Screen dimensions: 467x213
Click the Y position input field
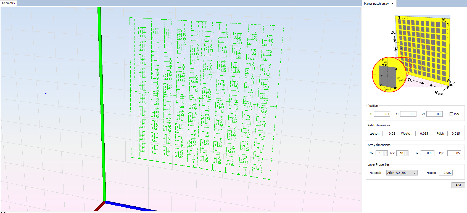click(x=408, y=114)
